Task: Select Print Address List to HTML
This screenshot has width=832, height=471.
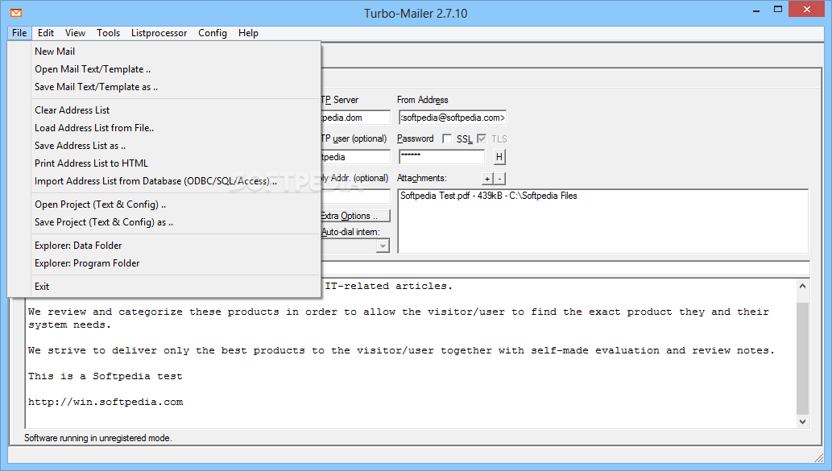Action: pos(164,163)
